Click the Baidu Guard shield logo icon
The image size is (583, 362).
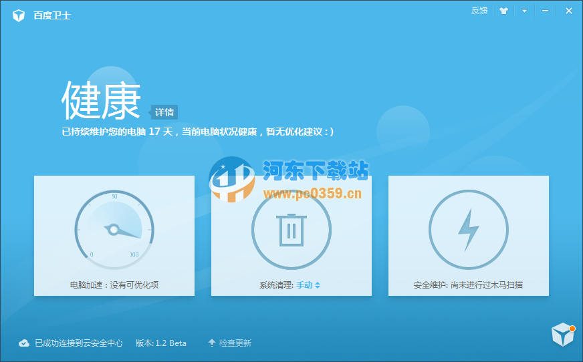[19, 15]
